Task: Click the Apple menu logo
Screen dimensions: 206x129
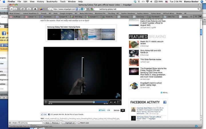Action: click(x=4, y=2)
